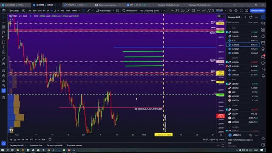Image resolution: width=272 pixels, height=153 pixels.
Task: Select 6EZ2023 row in watchlist
Action: tap(243, 45)
